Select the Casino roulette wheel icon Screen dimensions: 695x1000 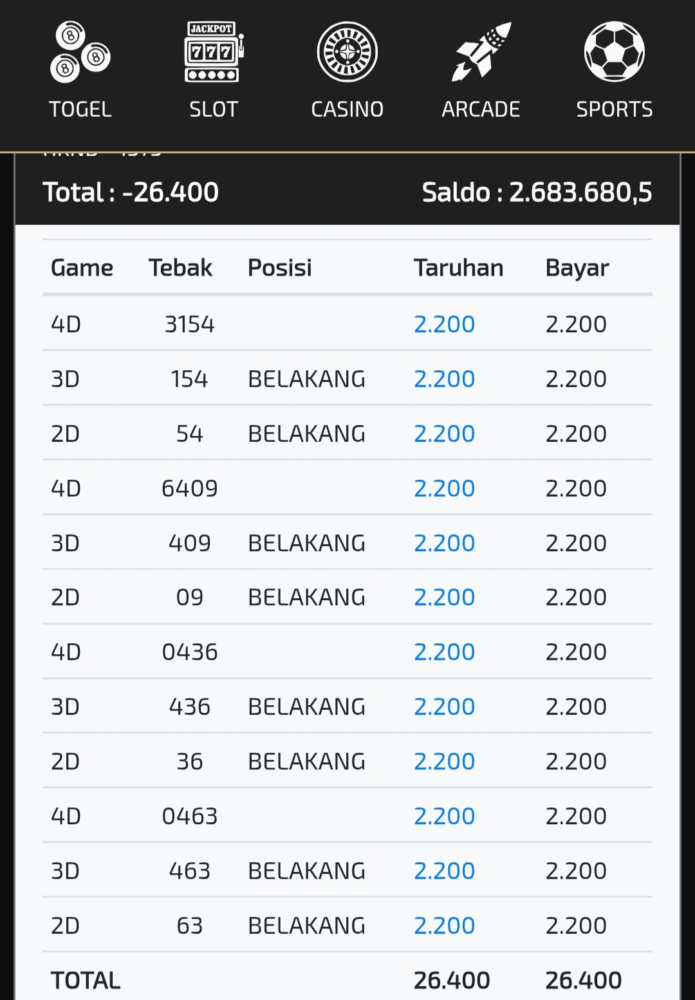(347, 52)
